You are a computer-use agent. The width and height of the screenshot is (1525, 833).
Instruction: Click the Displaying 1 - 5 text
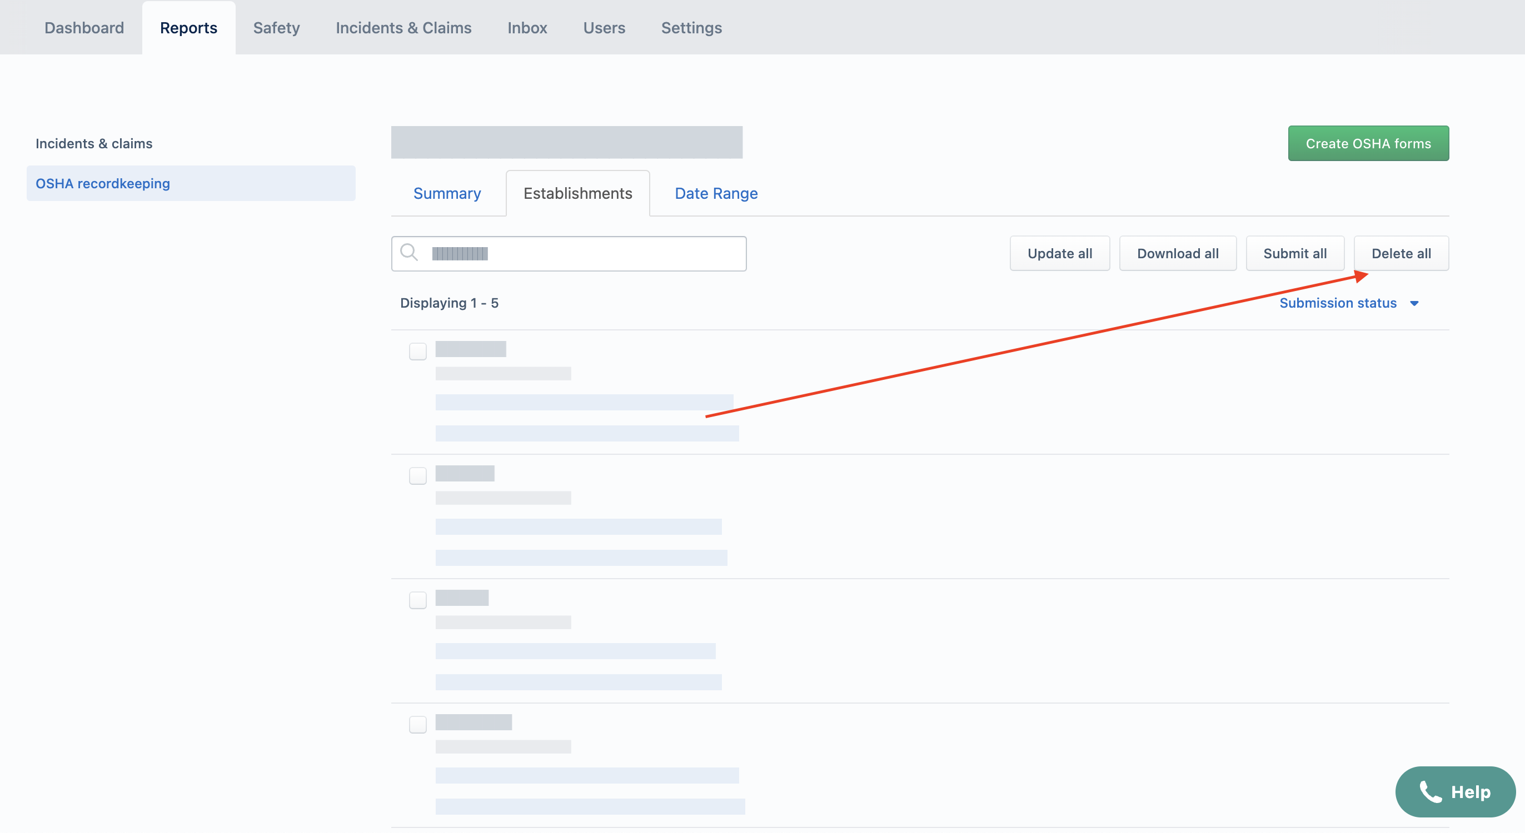pos(449,303)
